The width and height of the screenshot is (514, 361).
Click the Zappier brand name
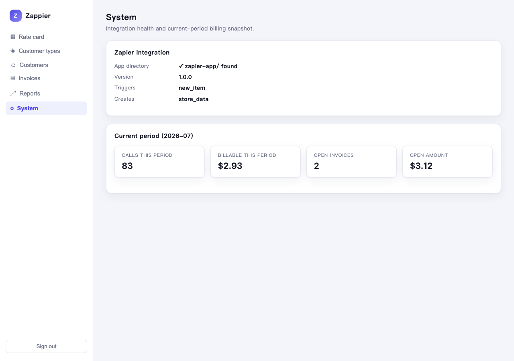pos(38,16)
